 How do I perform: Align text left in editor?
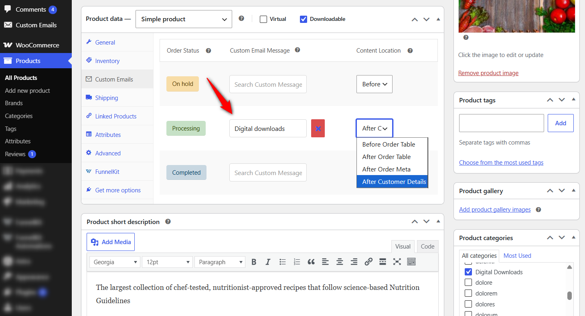click(325, 262)
